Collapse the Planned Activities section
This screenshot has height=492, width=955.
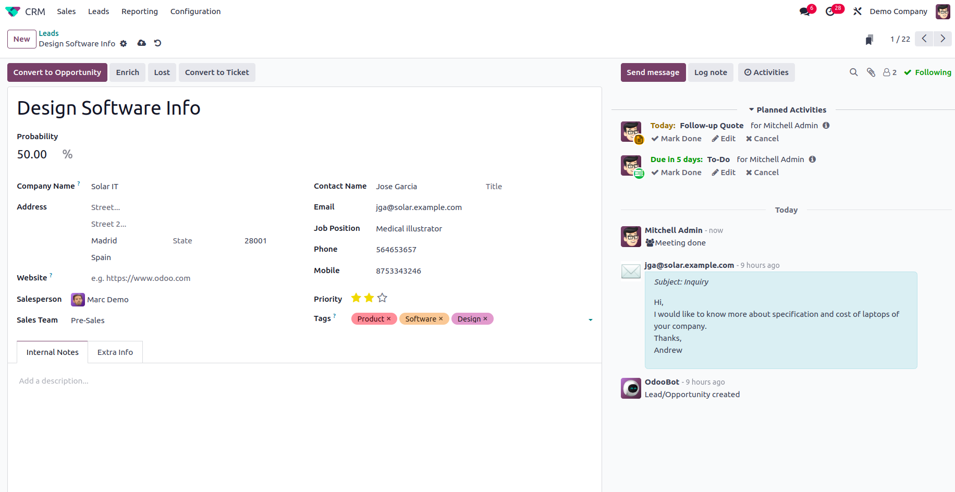(x=751, y=109)
